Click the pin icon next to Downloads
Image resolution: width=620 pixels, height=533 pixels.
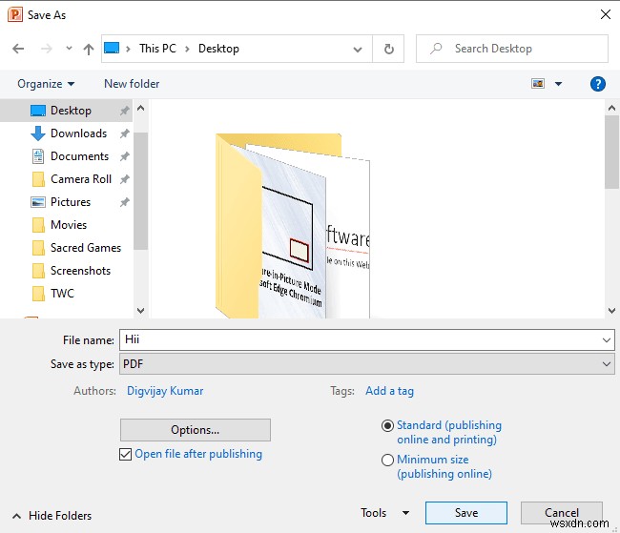coord(125,133)
